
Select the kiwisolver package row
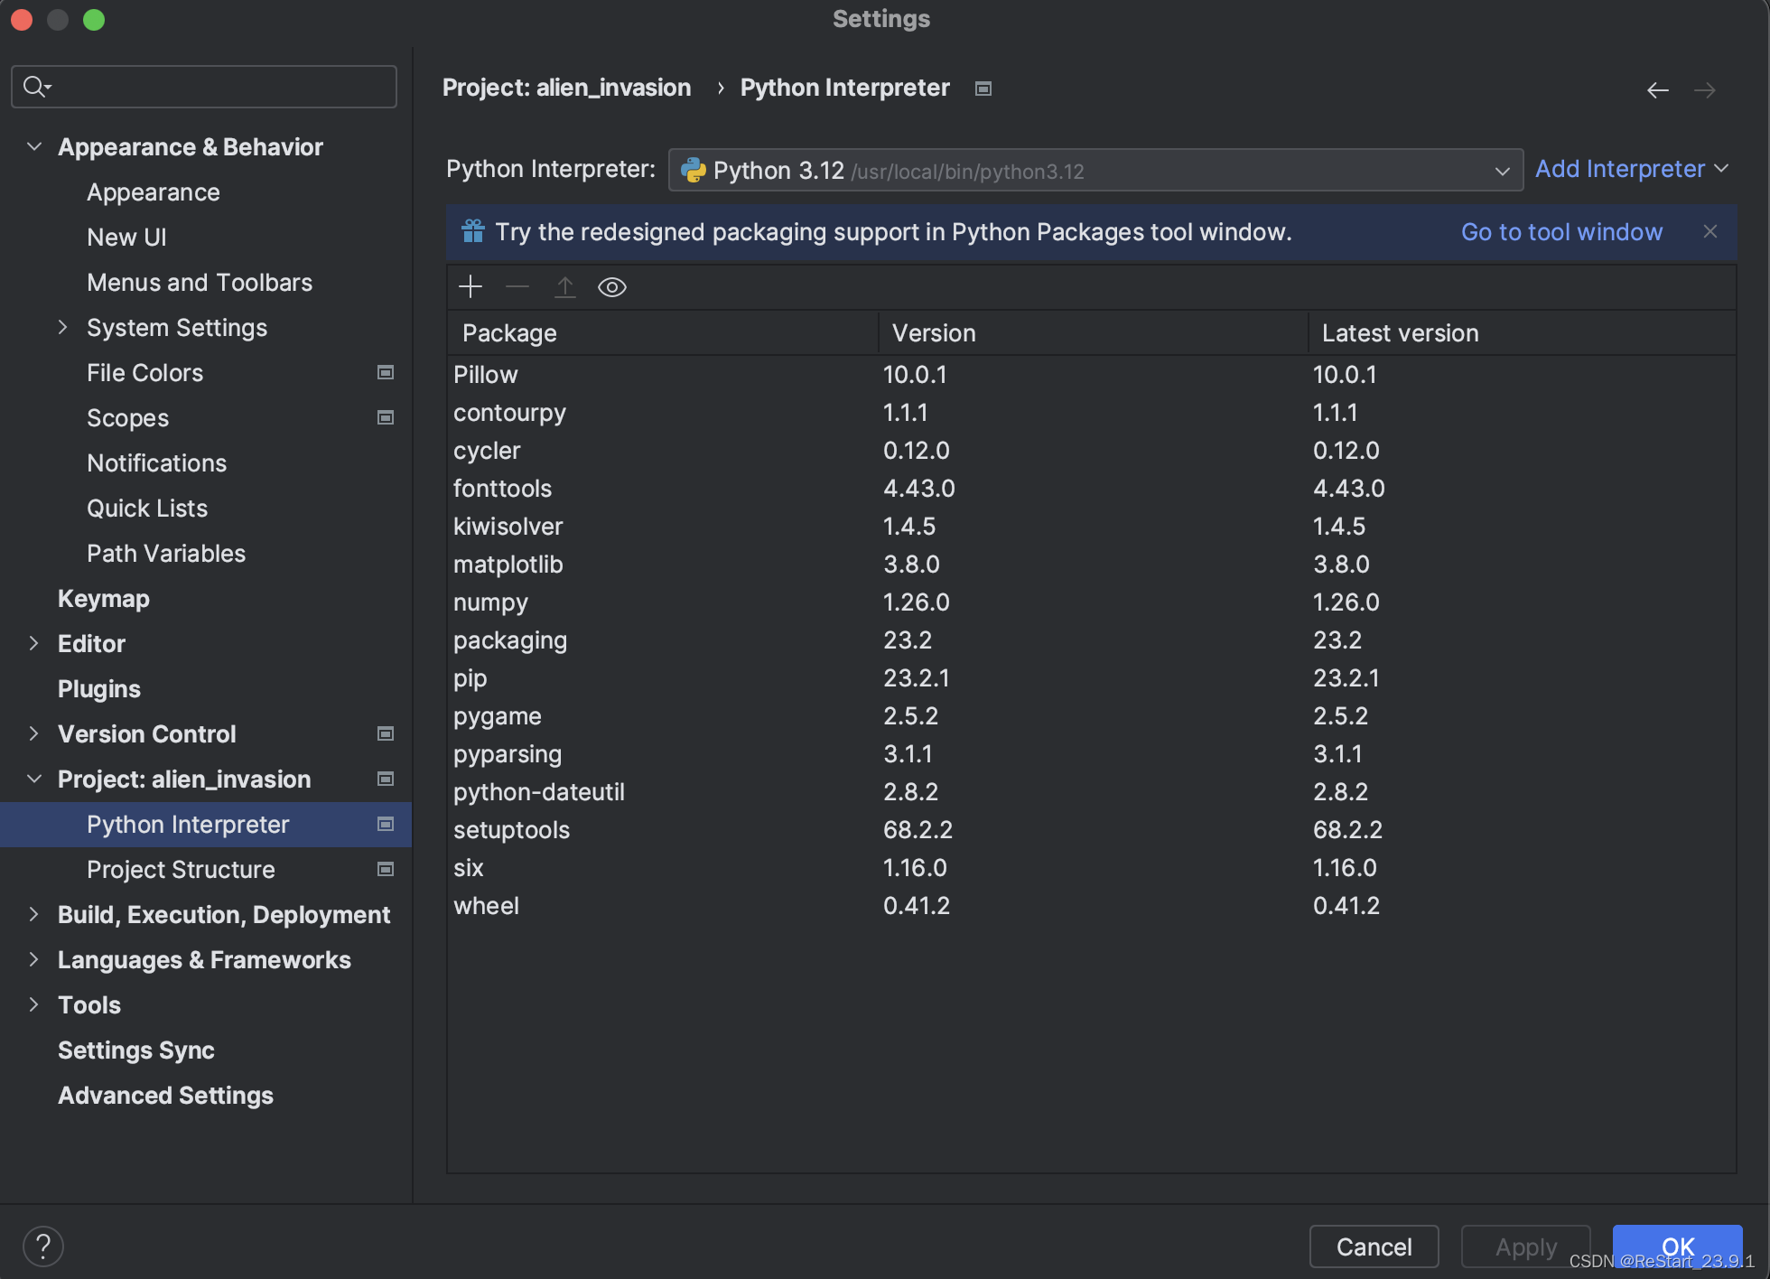click(x=1091, y=527)
